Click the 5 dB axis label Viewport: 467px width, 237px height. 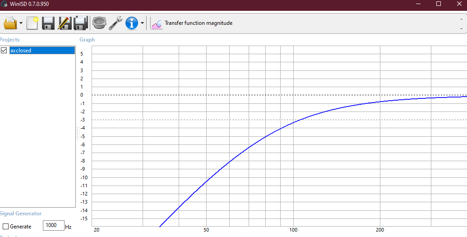[82, 54]
